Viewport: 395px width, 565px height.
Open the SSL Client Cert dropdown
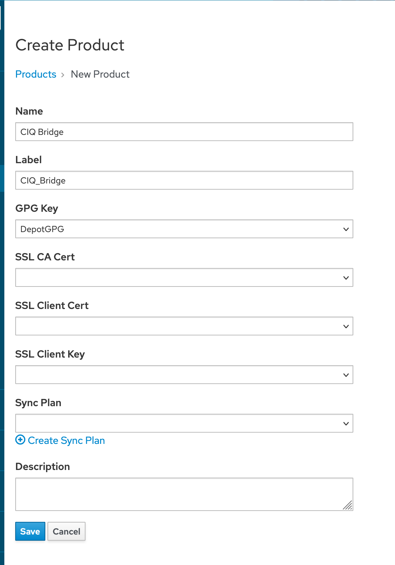184,326
